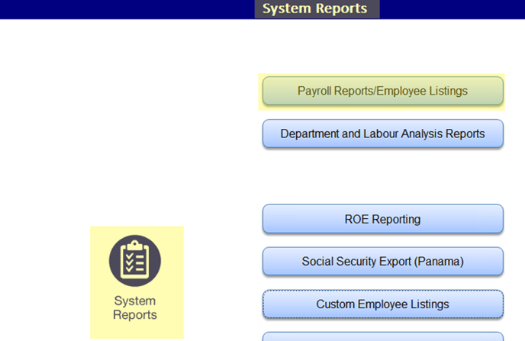This screenshot has width=525, height=341.
Task: Open Custom Employee Listings
Action: (382, 304)
